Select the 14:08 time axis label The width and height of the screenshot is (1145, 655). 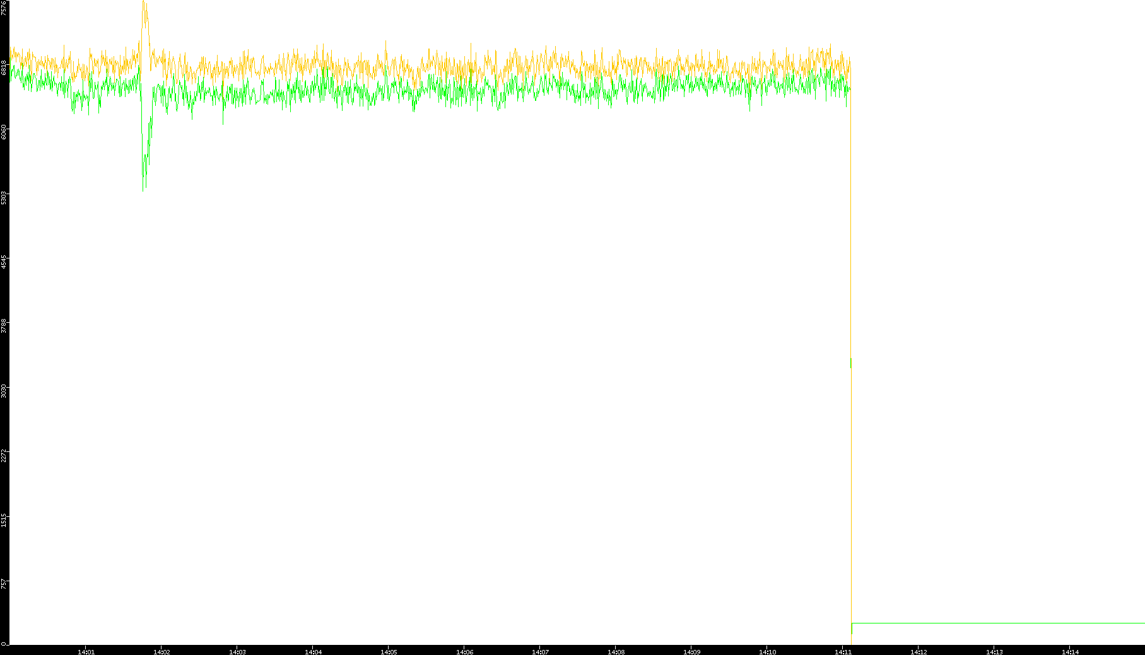click(616, 652)
